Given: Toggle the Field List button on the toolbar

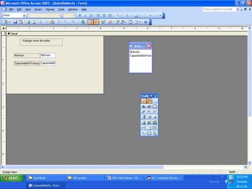Looking at the screenshot, I should (x=90, y=22).
